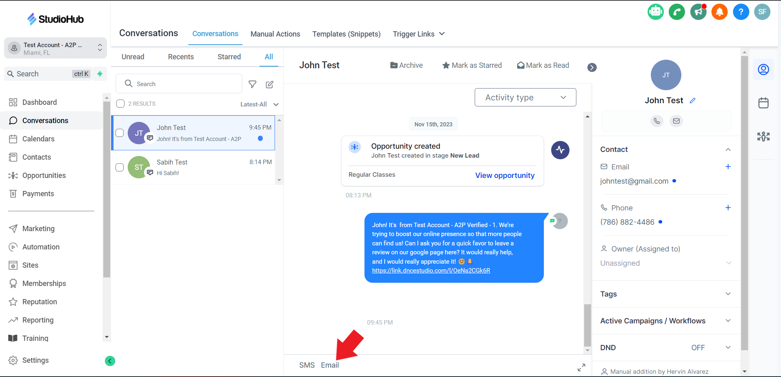Screen dimensions: 781x377
Task: Edit John Test name pencil icon
Action: click(693, 100)
